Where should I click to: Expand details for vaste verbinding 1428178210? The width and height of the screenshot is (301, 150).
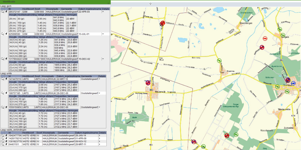(x=99, y=139)
